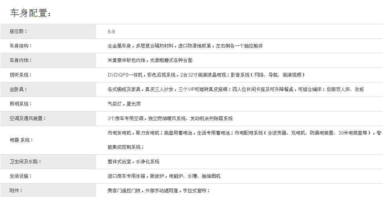Click the 米黄豪华软包内饰 interior description
This screenshot has width=383, height=197.
150,60
